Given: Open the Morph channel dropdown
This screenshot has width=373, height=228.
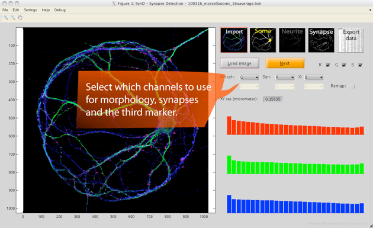Looking at the screenshot, I should (x=249, y=78).
